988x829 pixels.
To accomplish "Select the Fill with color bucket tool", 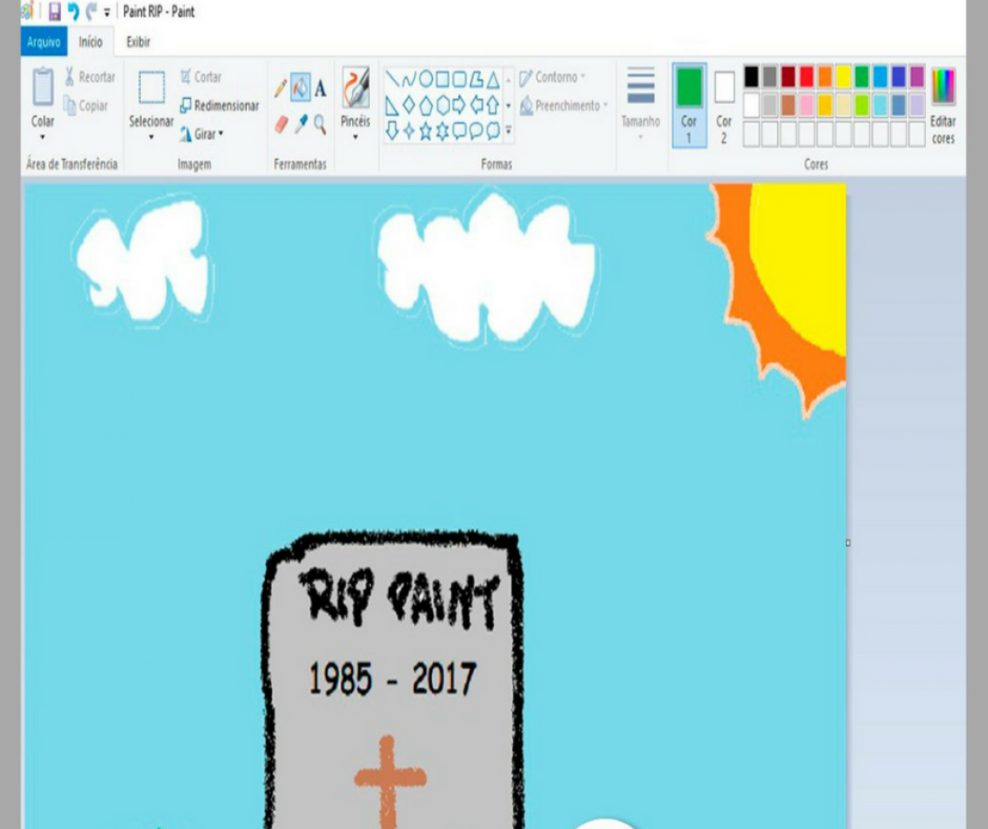I will click(301, 87).
